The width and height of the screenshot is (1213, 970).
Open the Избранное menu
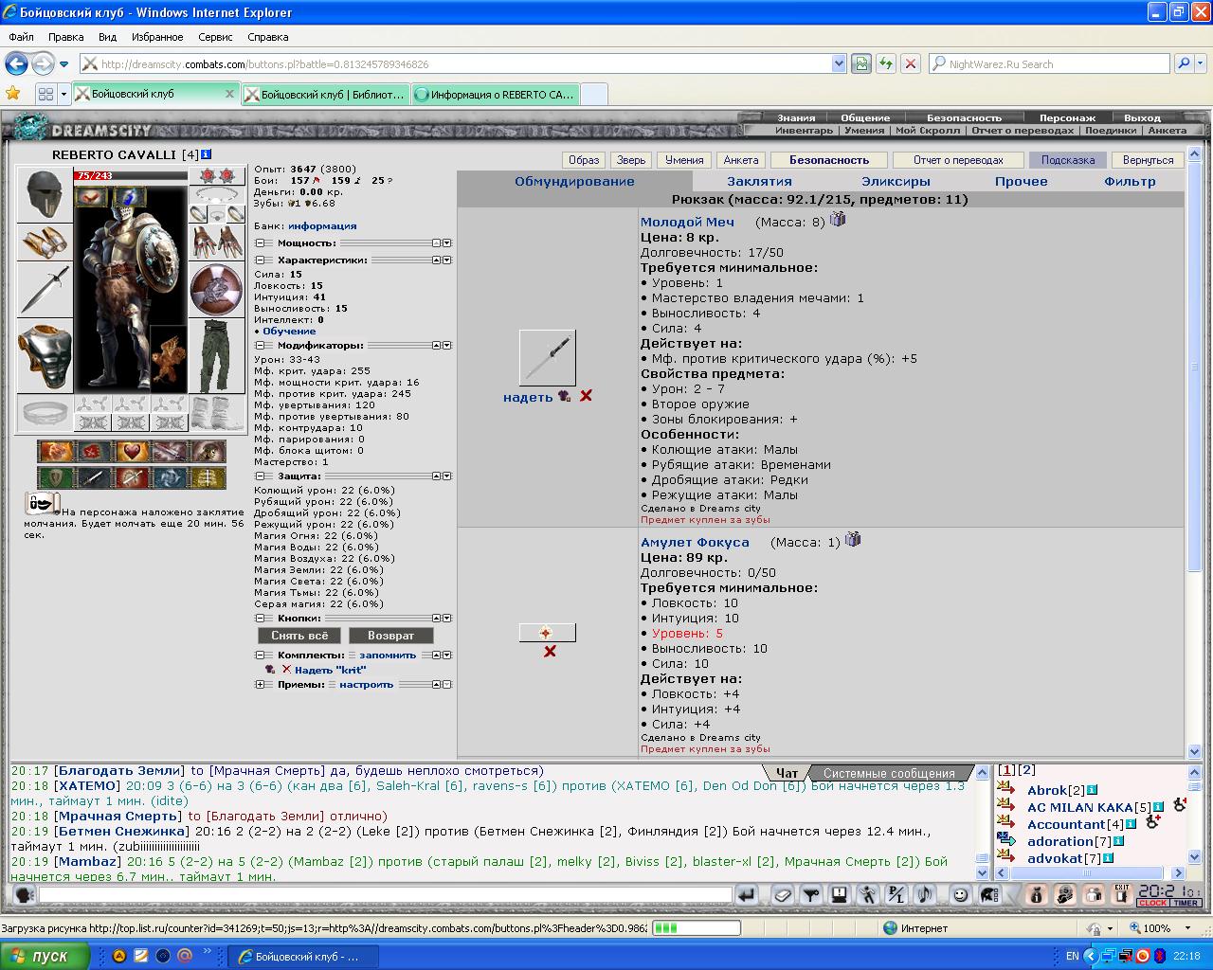(157, 37)
